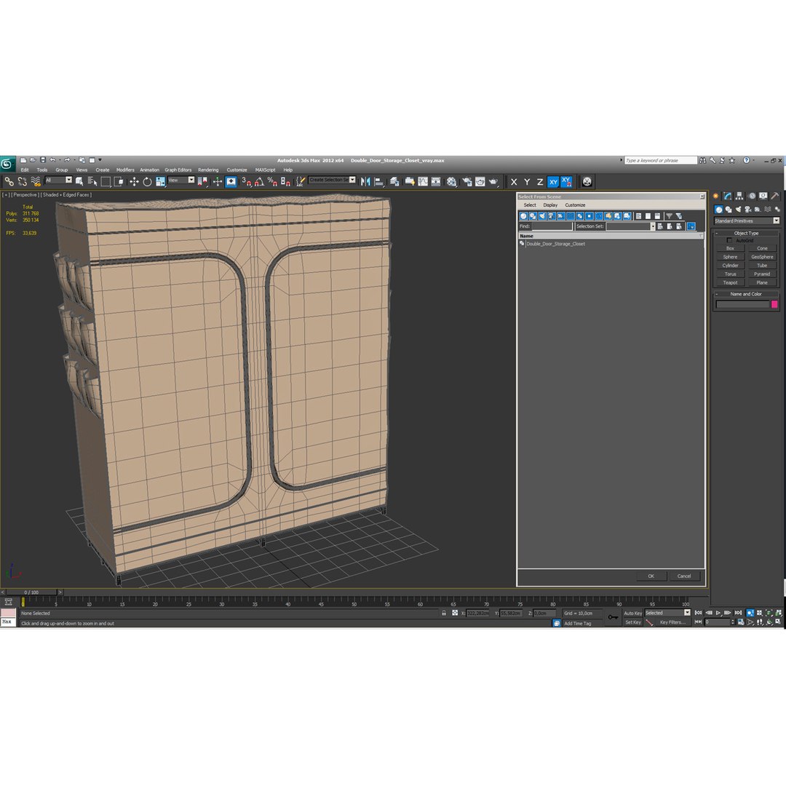This screenshot has height=786, width=786.
Task: Open the Utilities hammer panel tab
Action: 775,196
